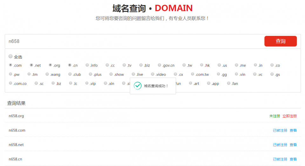Select the .us domain option
305x166 pixels.
click(x=219, y=65)
